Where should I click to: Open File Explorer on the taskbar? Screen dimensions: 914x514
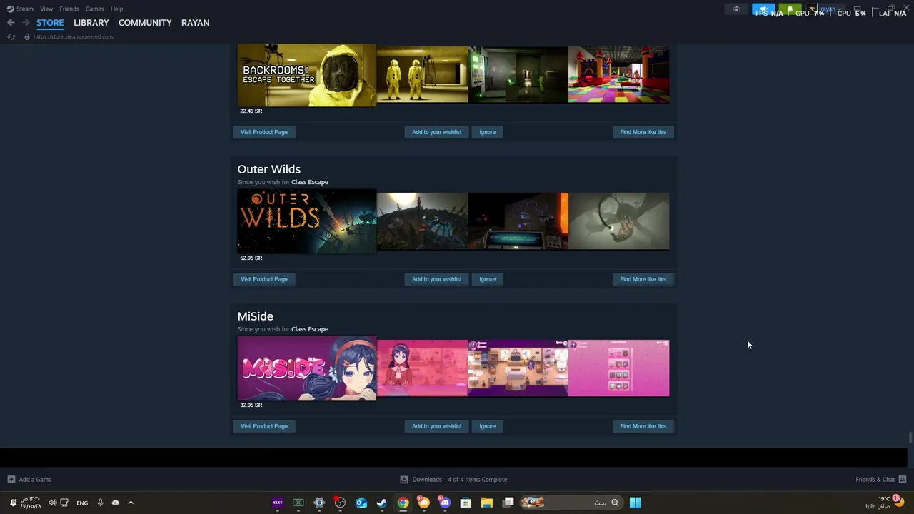click(486, 503)
